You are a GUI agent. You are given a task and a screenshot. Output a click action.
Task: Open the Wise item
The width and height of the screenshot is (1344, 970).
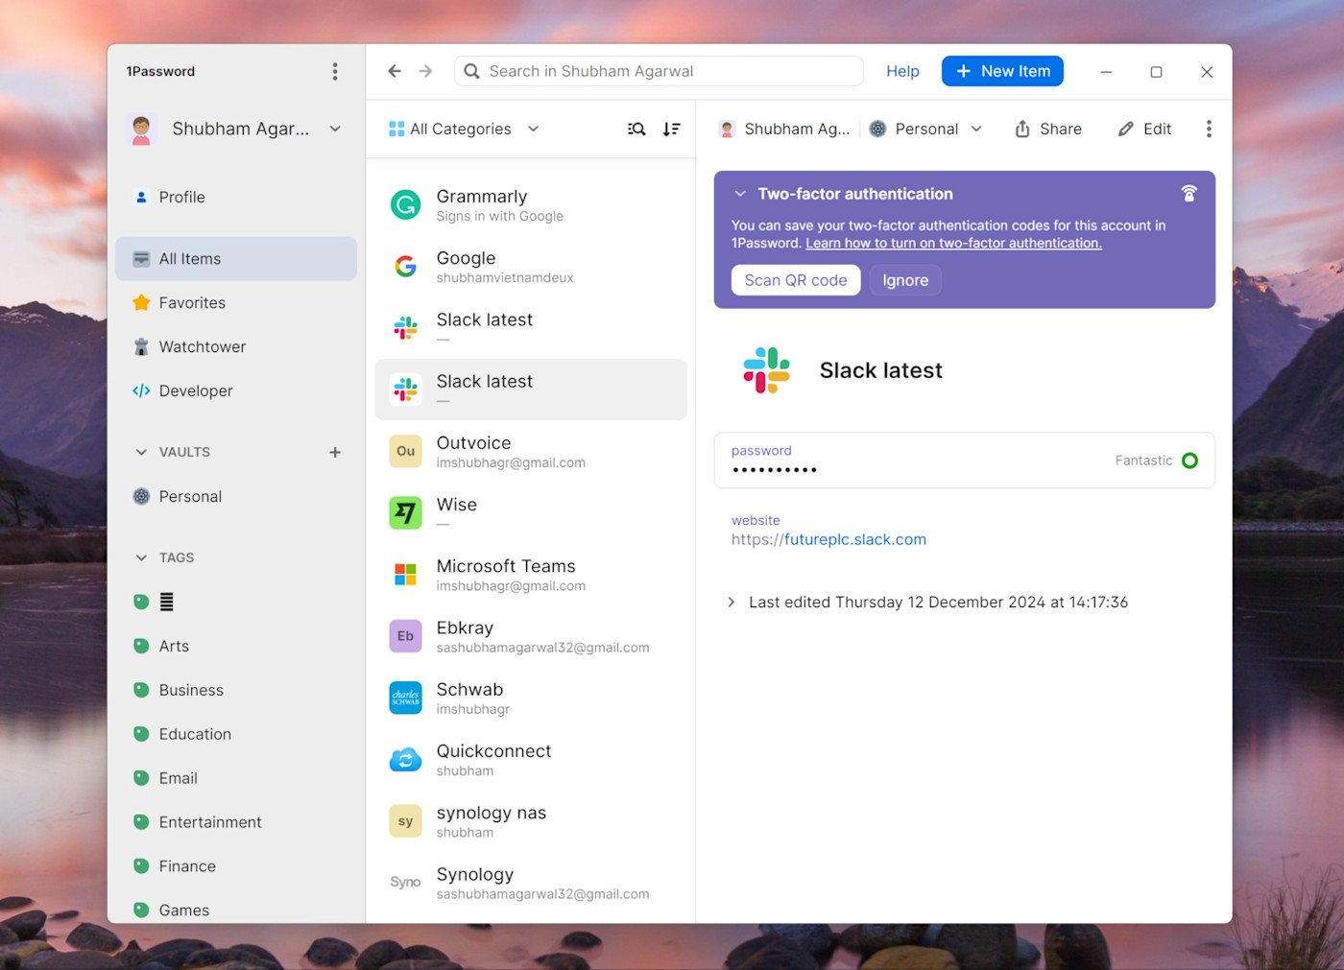(531, 512)
